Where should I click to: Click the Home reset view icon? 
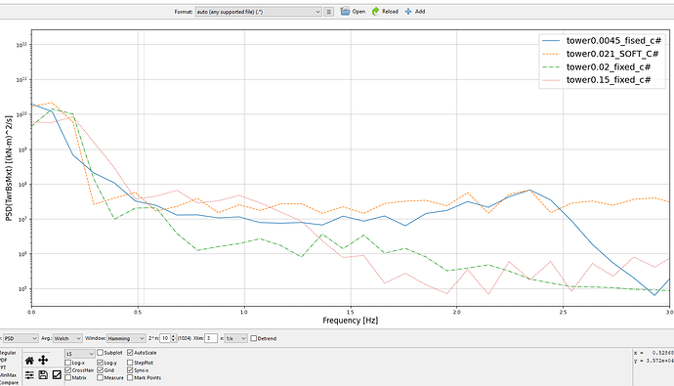click(29, 361)
